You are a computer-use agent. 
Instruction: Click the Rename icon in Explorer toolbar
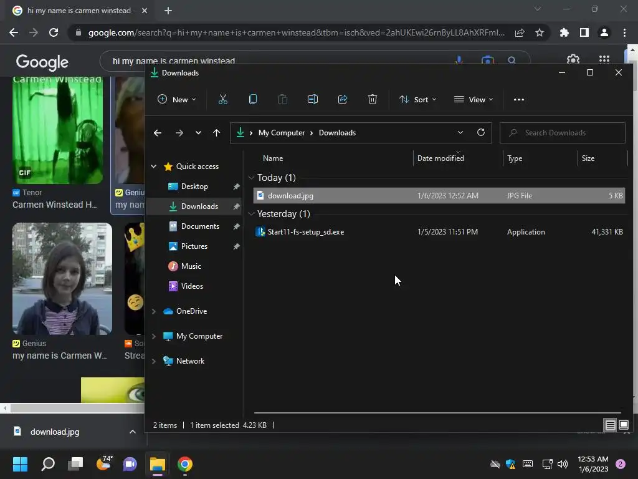pos(313,99)
